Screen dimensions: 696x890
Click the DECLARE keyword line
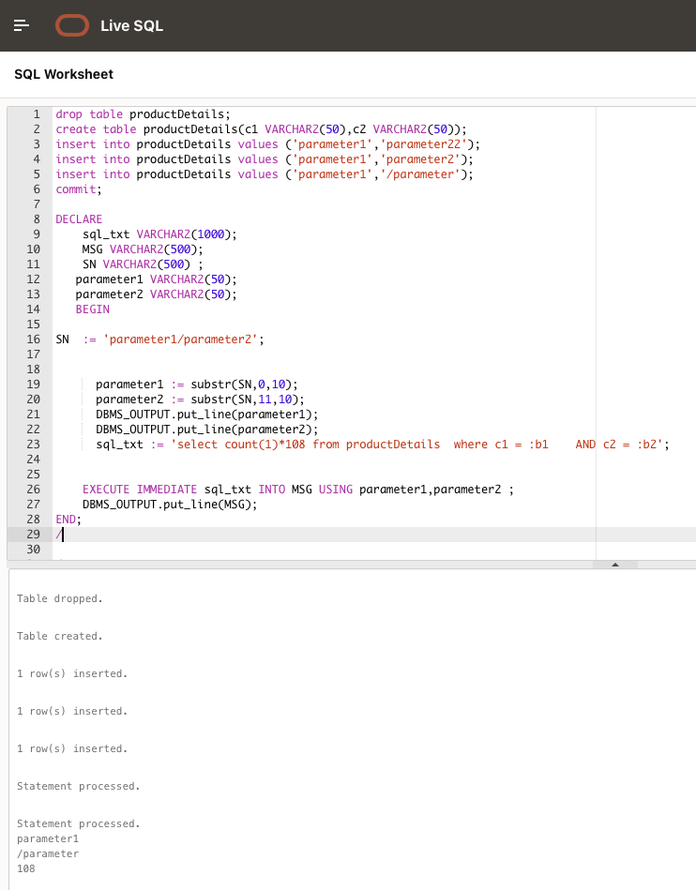[79, 219]
